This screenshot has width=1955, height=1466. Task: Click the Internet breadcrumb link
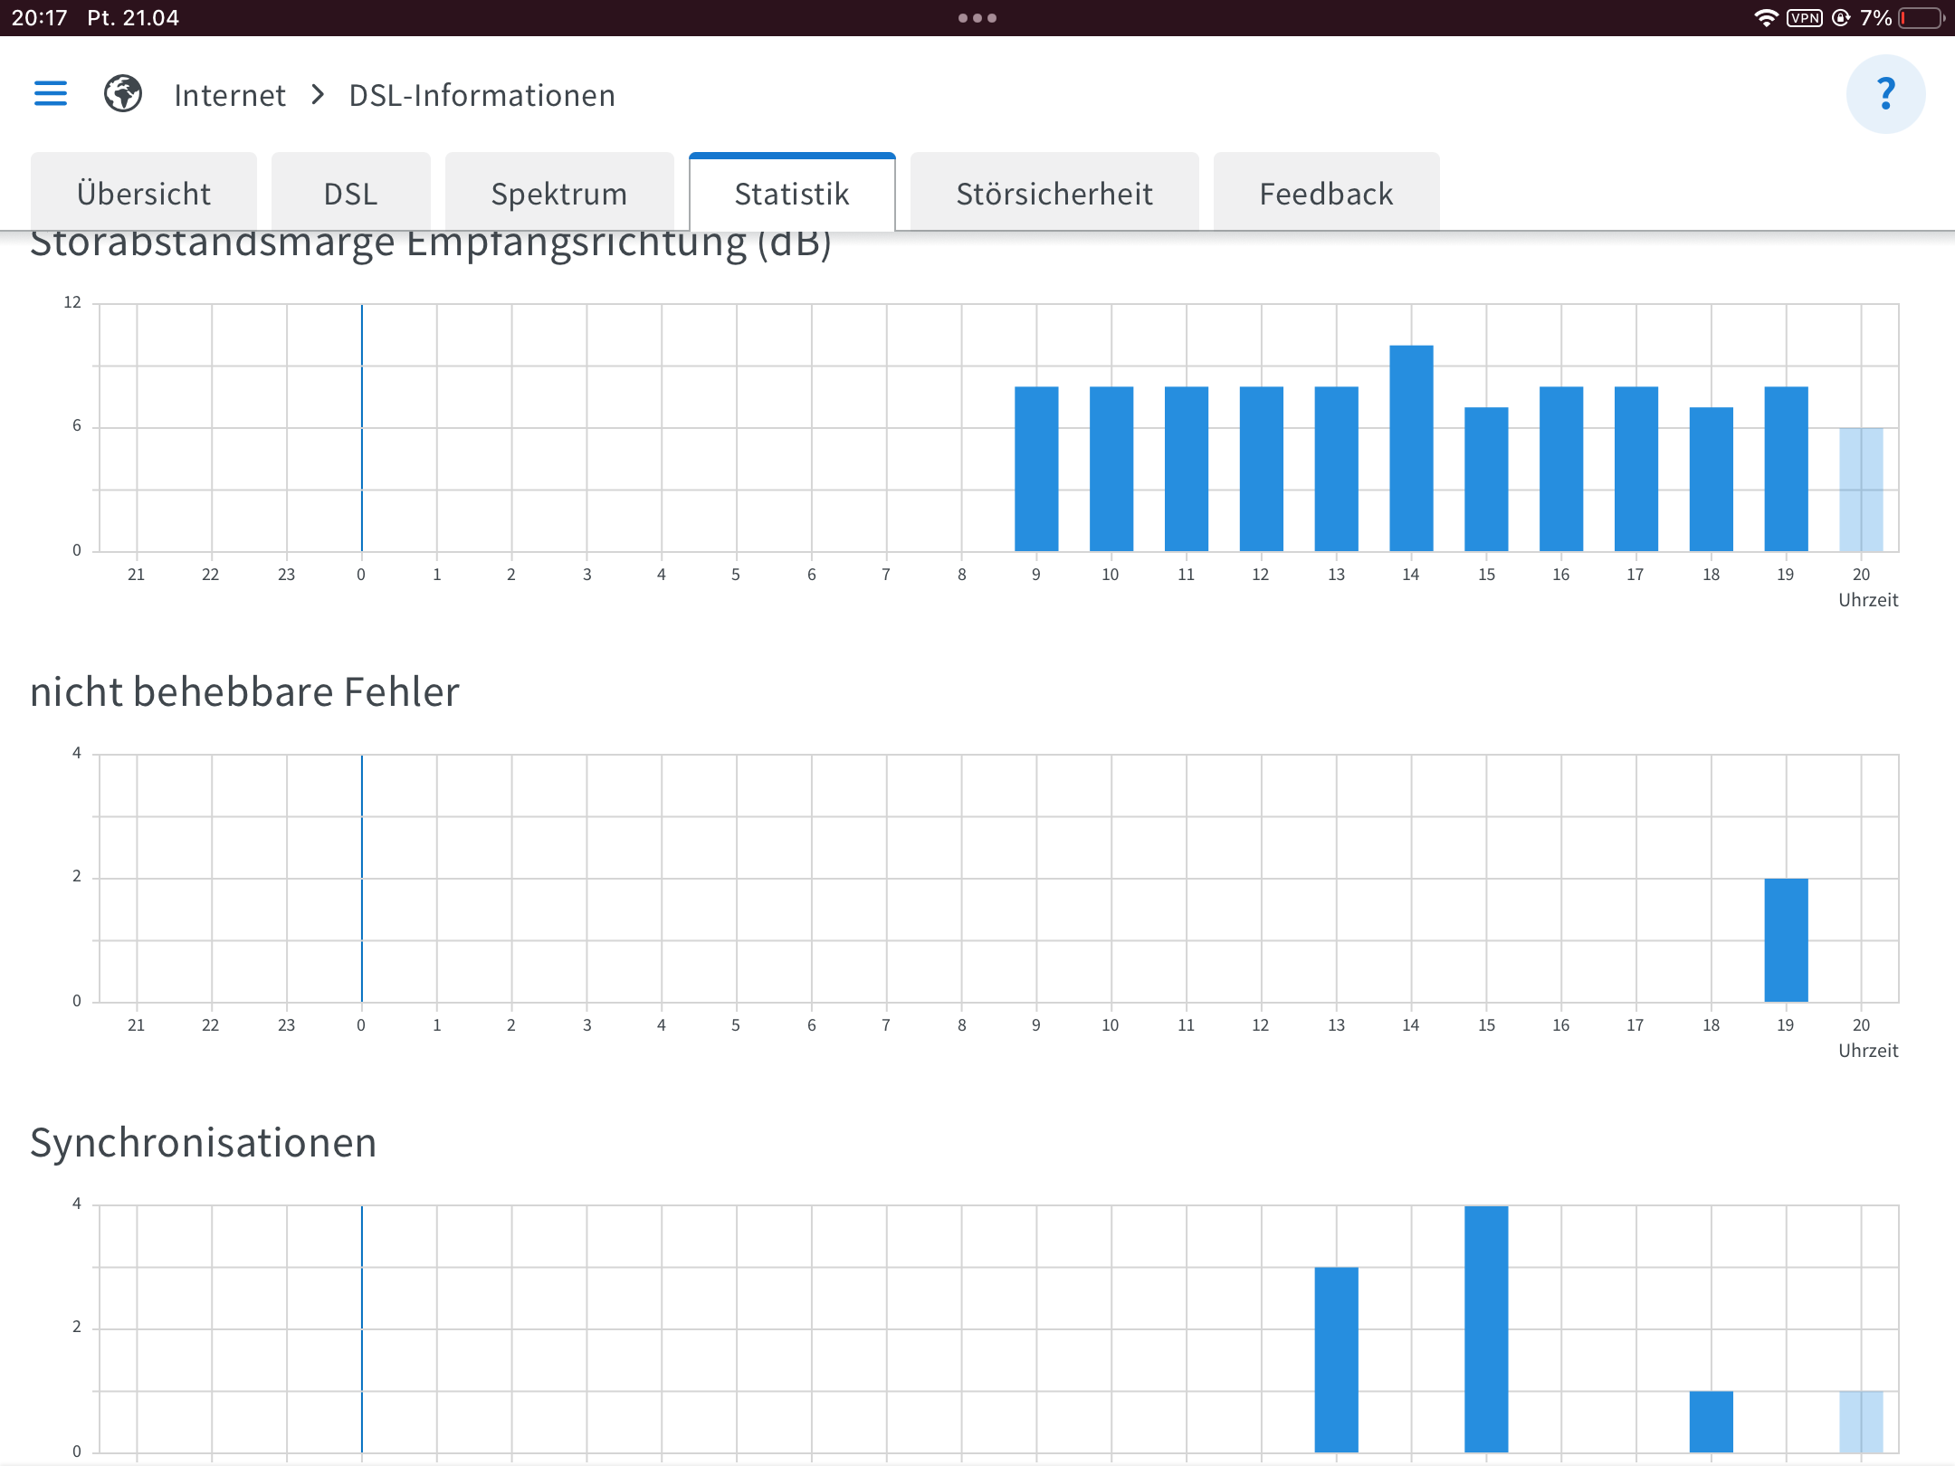pyautogui.click(x=230, y=95)
